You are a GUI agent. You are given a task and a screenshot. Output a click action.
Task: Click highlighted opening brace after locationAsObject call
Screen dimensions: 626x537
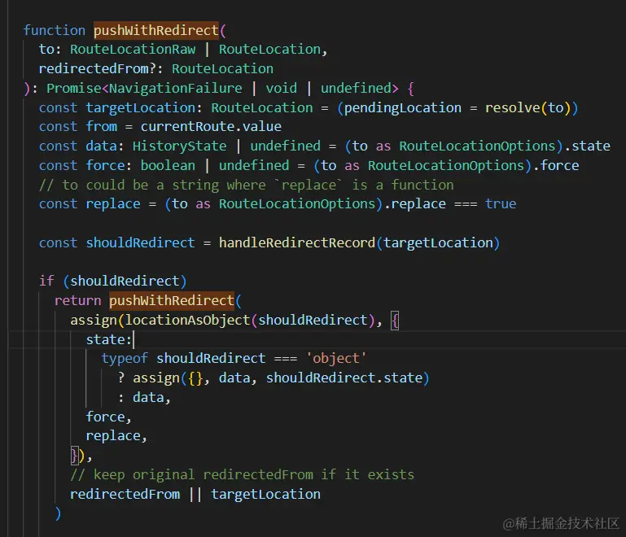[395, 321]
